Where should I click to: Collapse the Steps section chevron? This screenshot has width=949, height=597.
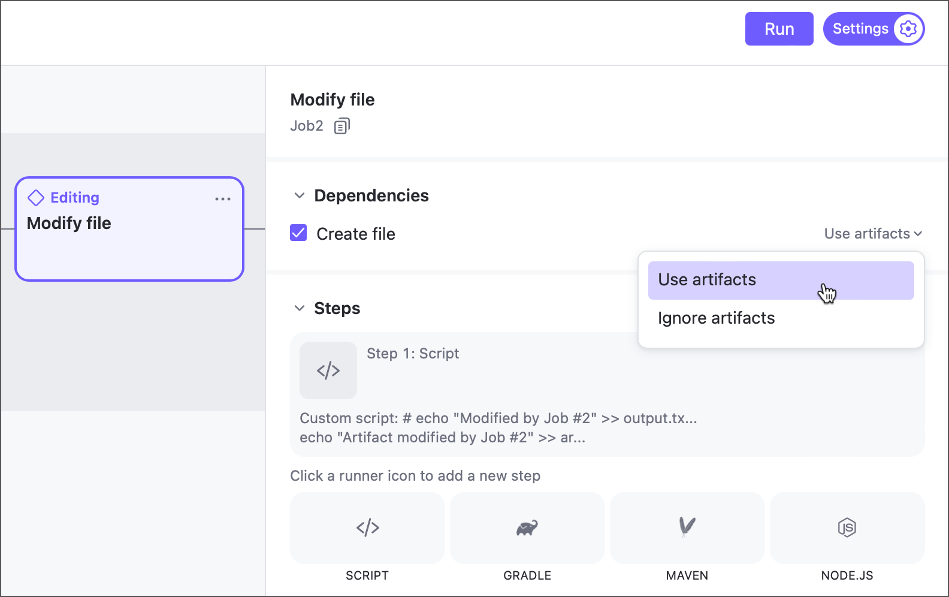pos(300,309)
